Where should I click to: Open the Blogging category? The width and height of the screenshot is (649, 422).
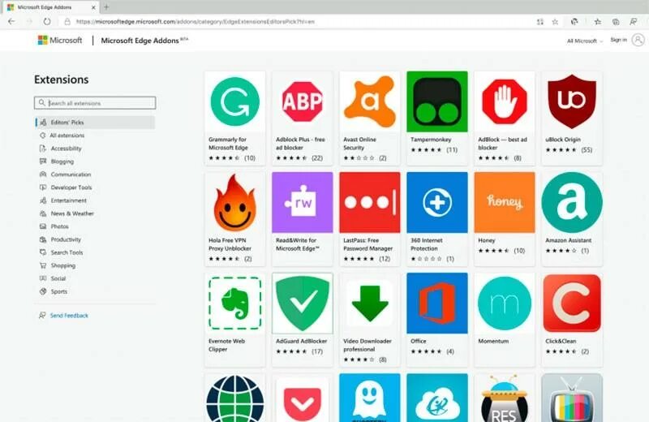[62, 161]
